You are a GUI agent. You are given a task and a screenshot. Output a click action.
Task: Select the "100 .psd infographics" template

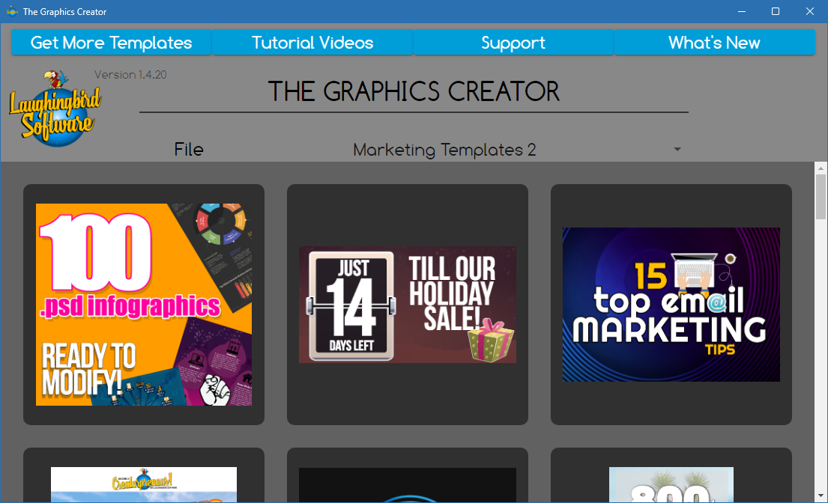click(x=143, y=304)
